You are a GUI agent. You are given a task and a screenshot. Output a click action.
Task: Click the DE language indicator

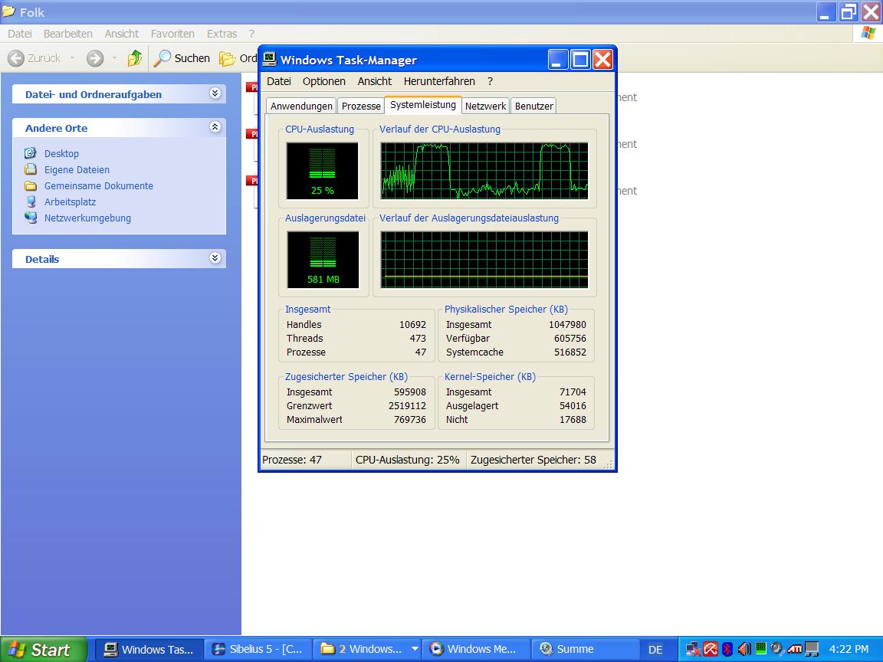pyautogui.click(x=655, y=650)
